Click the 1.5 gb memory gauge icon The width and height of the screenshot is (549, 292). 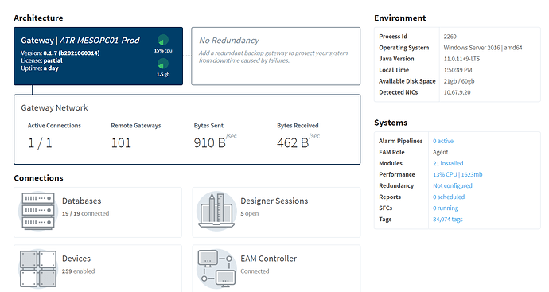coord(163,64)
